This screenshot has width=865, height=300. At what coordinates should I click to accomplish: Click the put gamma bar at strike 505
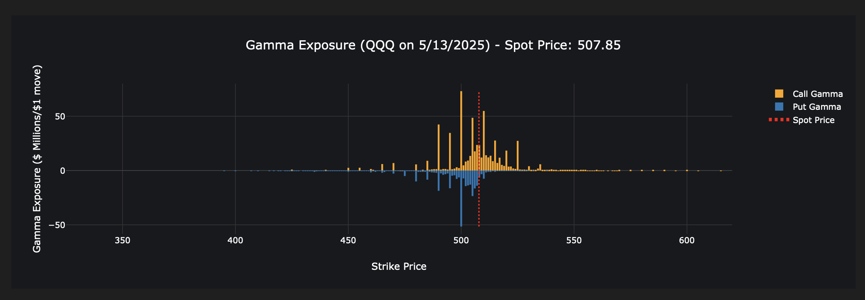point(472,183)
